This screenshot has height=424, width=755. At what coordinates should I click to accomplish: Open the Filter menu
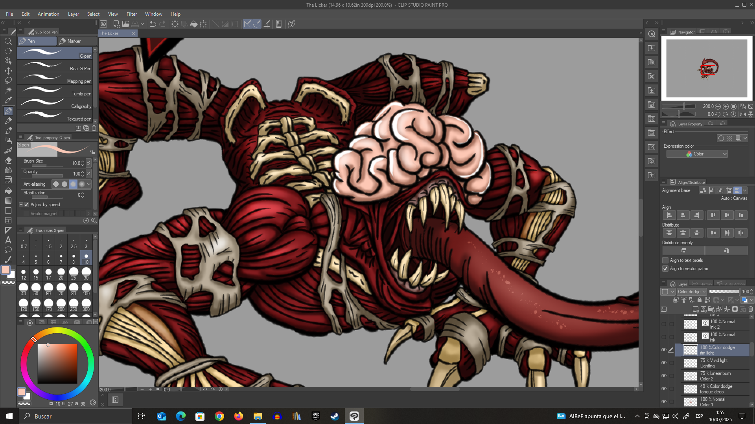point(131,14)
